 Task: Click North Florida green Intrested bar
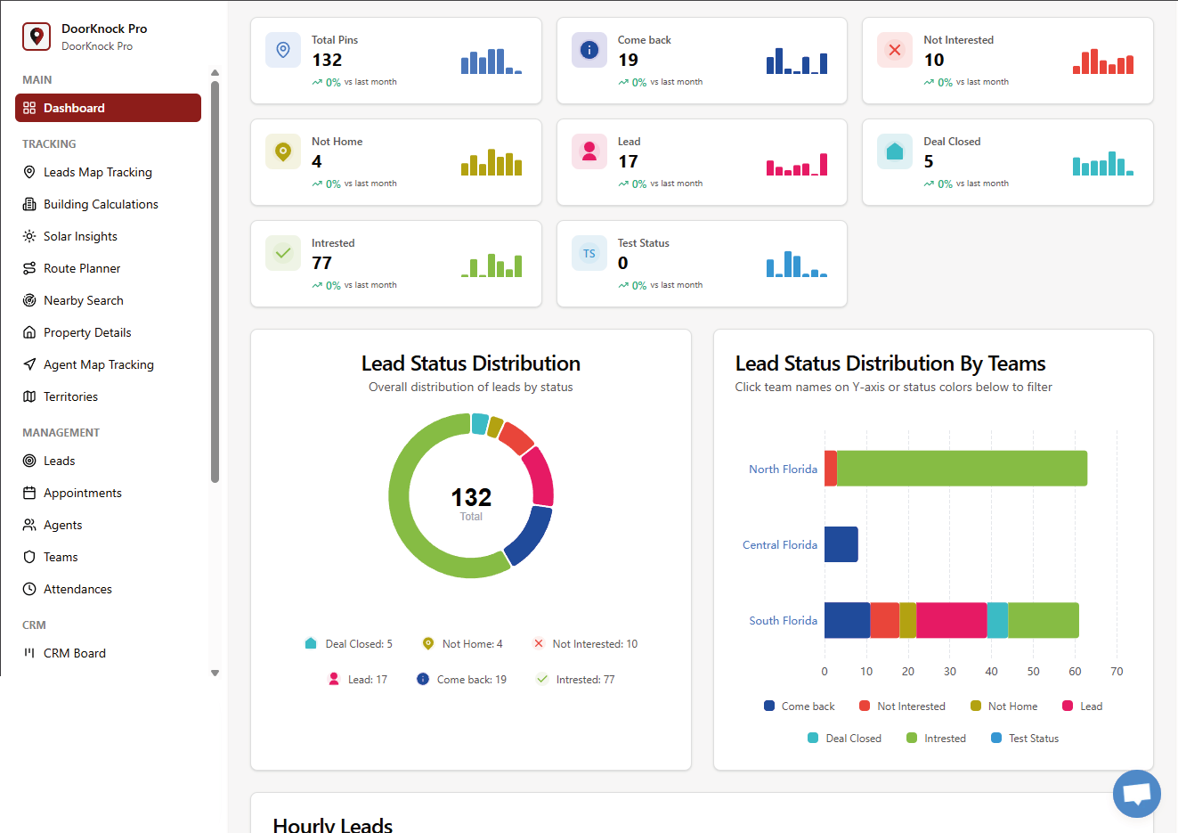(x=963, y=469)
